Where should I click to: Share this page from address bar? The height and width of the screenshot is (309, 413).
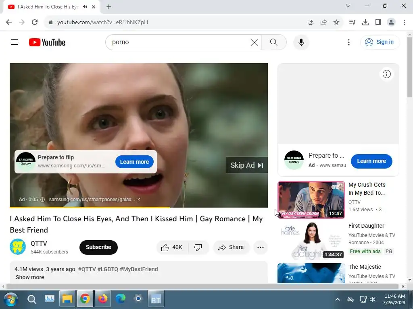click(x=323, y=22)
